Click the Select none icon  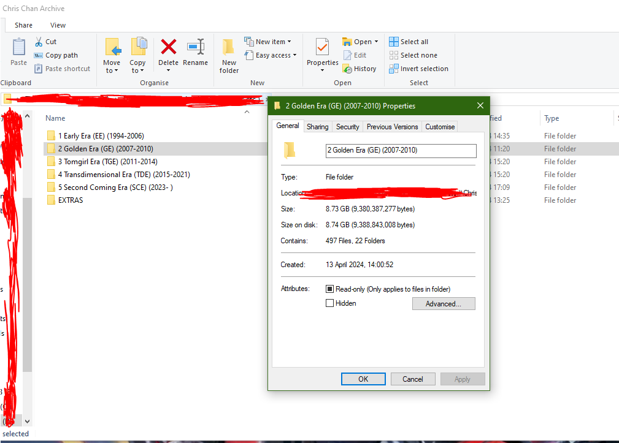click(x=394, y=55)
